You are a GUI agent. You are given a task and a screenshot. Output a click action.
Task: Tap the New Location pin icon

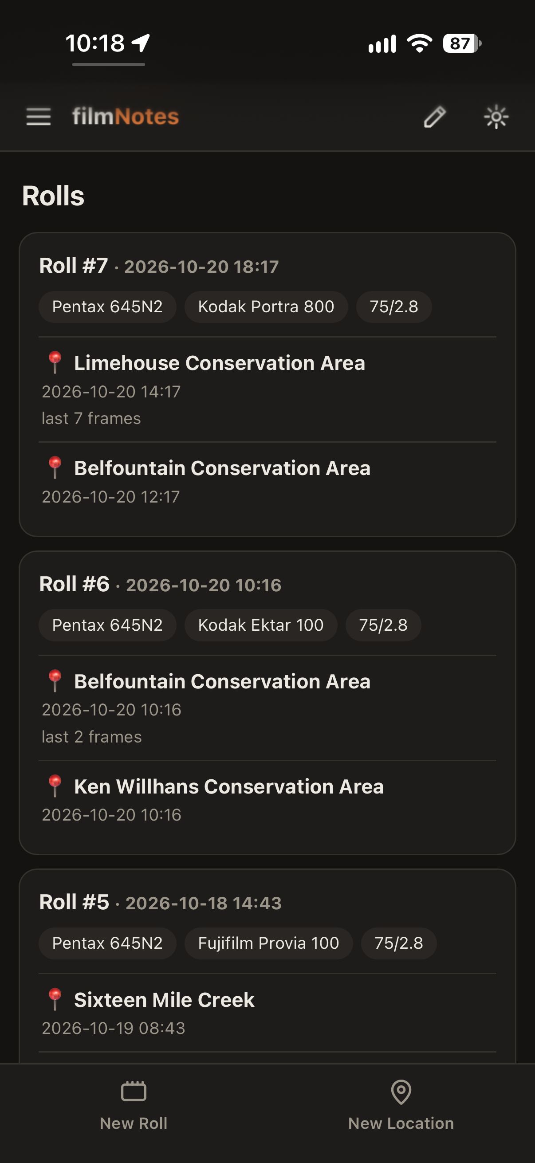pyautogui.click(x=401, y=1092)
